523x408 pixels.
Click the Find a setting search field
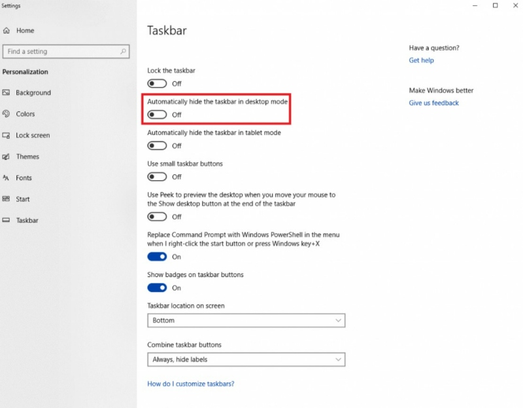(66, 52)
